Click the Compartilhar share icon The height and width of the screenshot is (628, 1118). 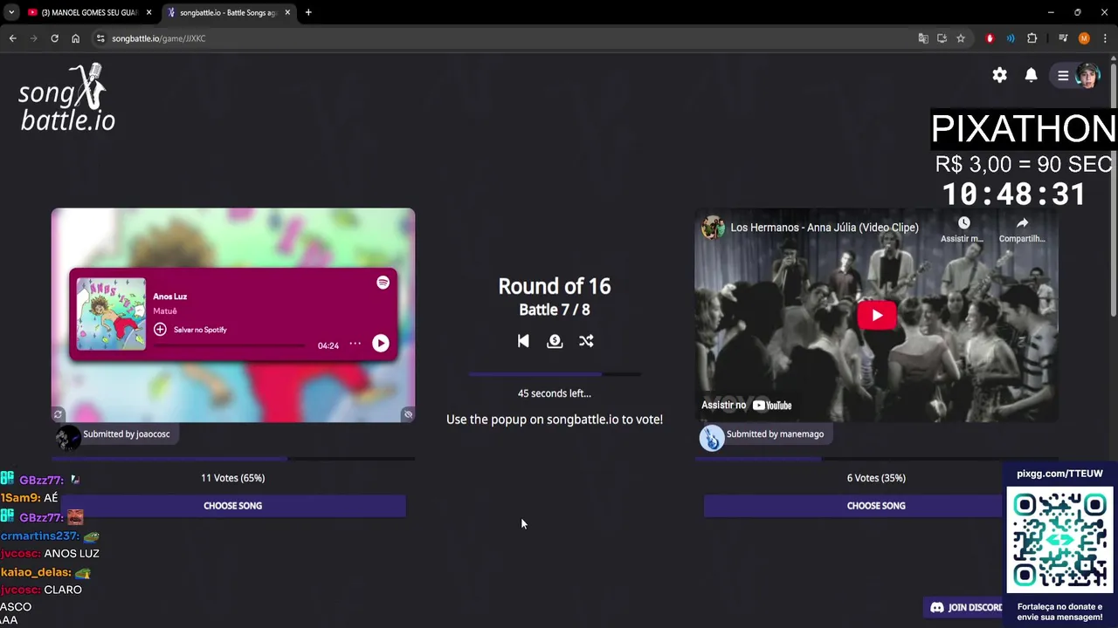1022,223
